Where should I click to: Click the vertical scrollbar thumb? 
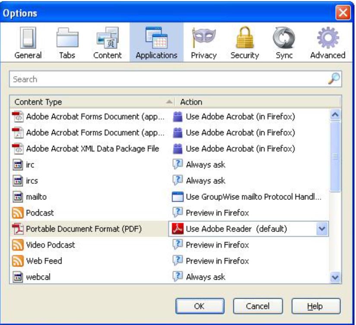pyautogui.click(x=335, y=157)
